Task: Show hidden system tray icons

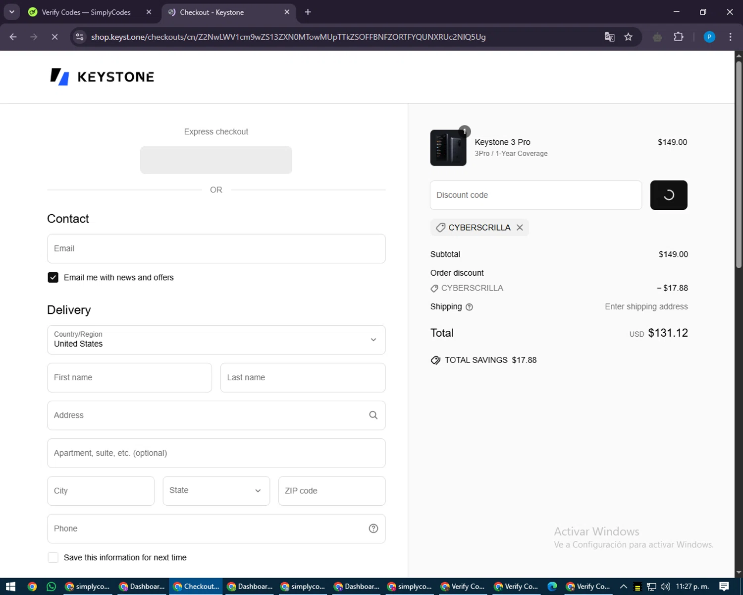Action: pos(624,587)
